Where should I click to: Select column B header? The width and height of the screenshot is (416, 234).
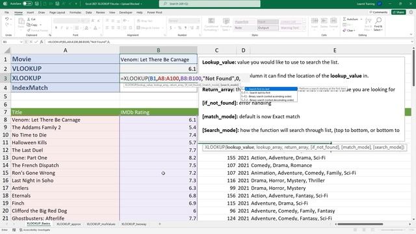tap(159, 50)
